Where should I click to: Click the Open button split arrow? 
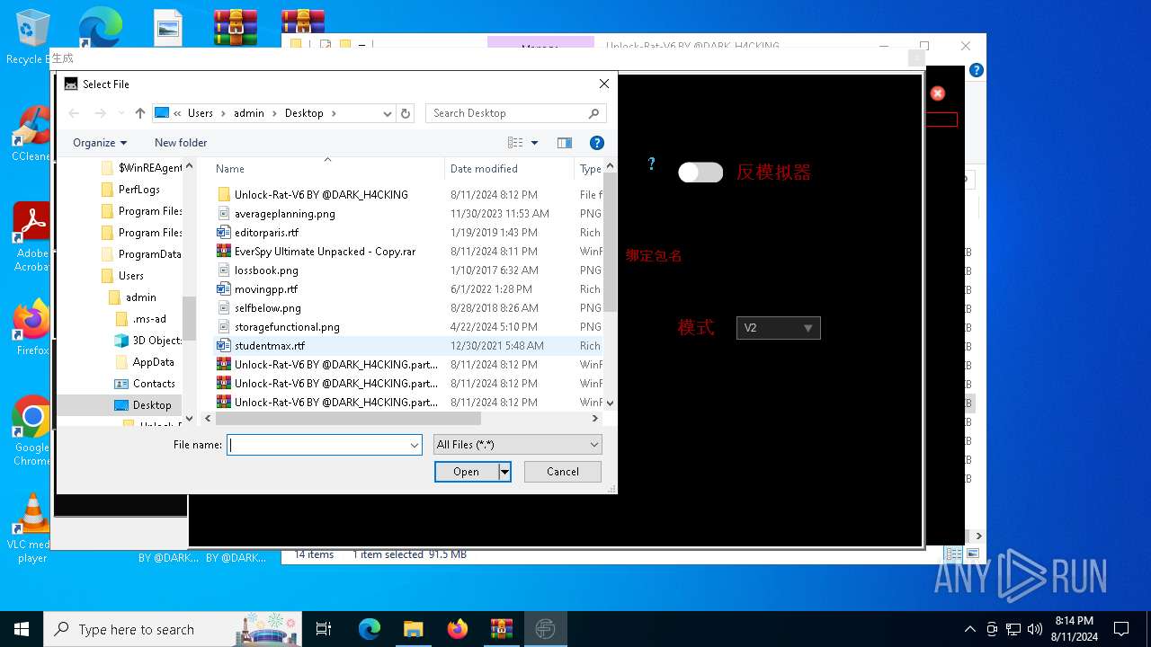coord(504,472)
